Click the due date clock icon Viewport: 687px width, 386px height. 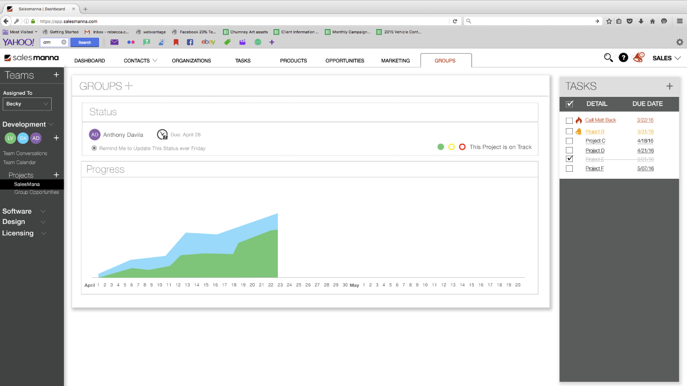coord(162,135)
